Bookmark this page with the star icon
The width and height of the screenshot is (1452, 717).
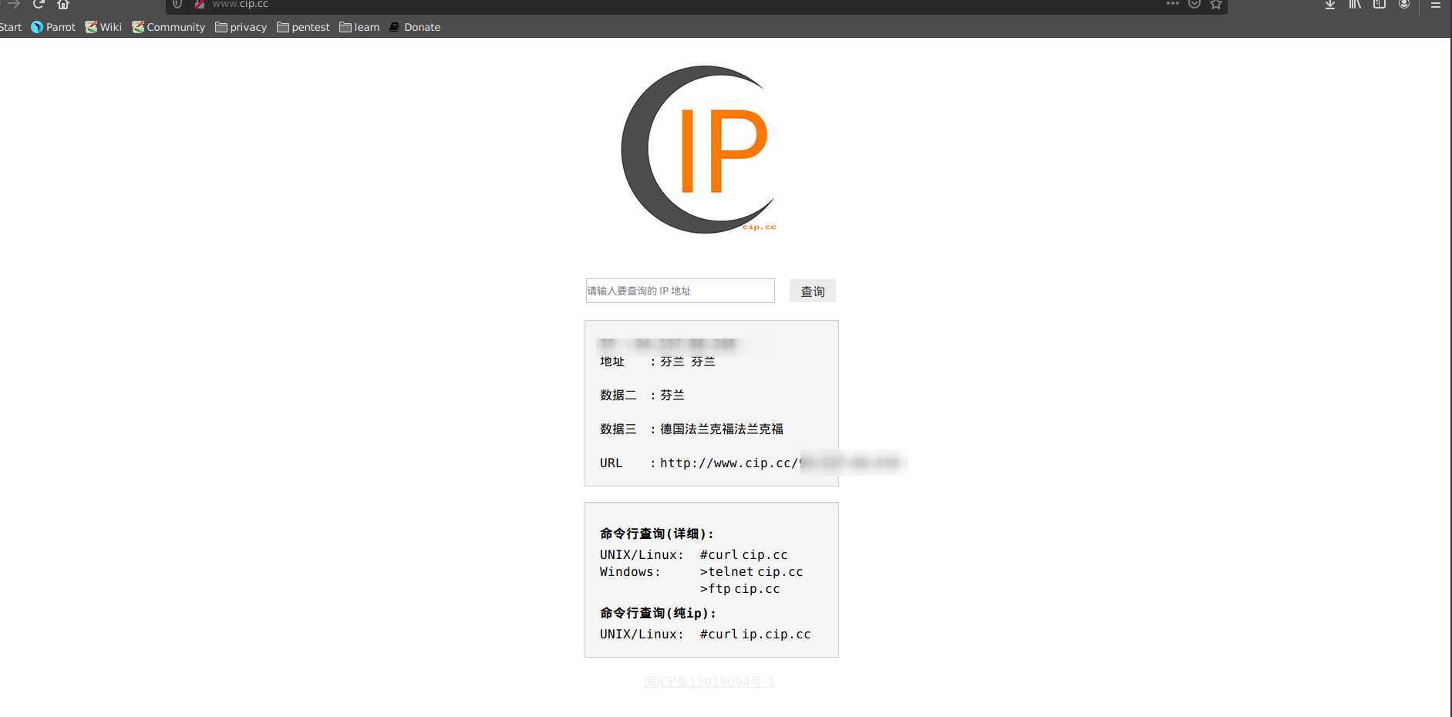coord(1216,4)
